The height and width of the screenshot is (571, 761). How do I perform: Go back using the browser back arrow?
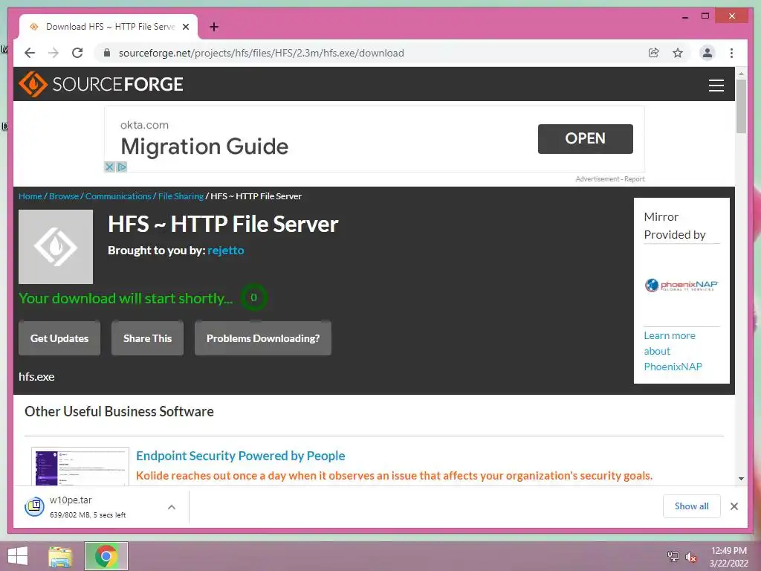[30, 53]
